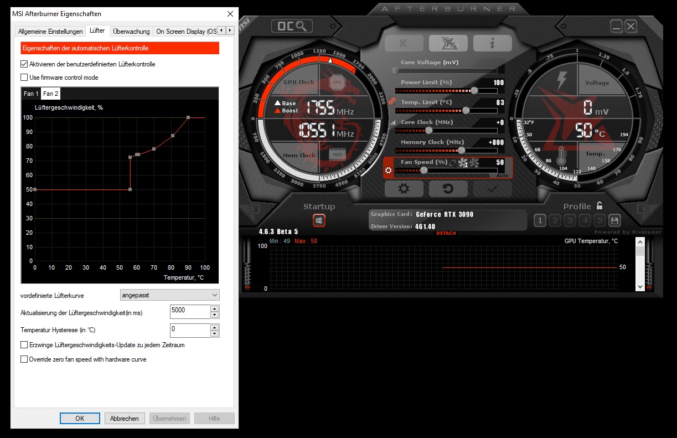Toggle the power and temp limit link icon
677x438 pixels.
[391, 101]
